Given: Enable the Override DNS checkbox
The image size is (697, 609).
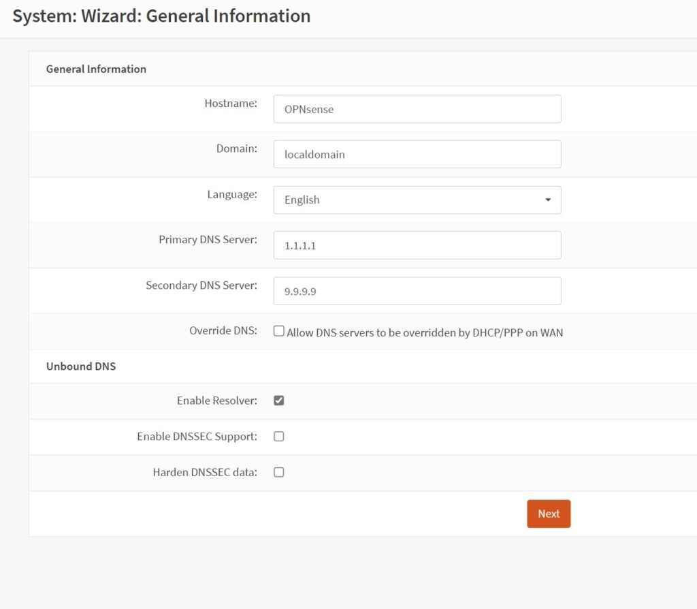Looking at the screenshot, I should pyautogui.click(x=278, y=331).
